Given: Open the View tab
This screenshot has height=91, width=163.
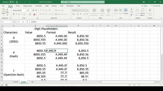Looking at the screenshot, I should pos(62,6).
